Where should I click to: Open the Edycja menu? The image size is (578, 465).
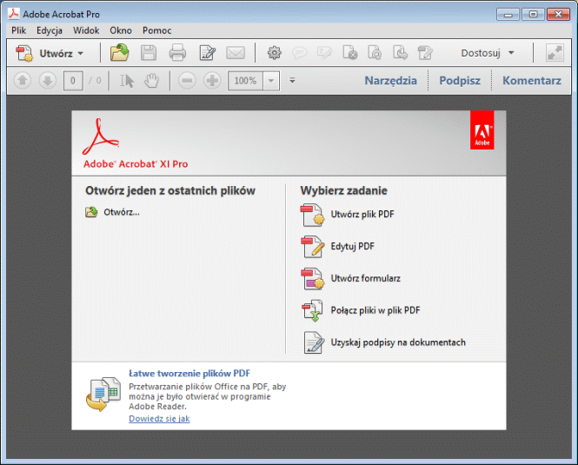[x=49, y=30]
